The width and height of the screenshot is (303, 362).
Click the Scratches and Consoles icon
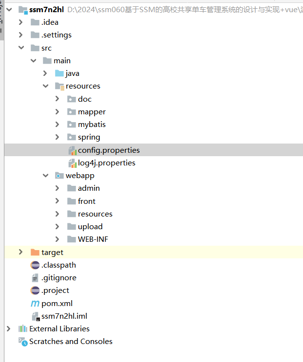point(23,342)
